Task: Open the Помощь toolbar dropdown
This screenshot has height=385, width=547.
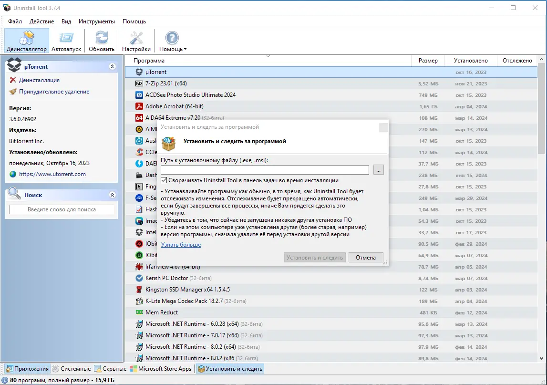Action: (173, 41)
